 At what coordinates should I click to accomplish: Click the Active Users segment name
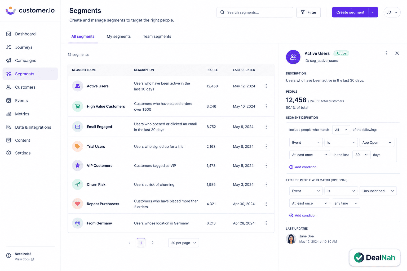(98, 86)
